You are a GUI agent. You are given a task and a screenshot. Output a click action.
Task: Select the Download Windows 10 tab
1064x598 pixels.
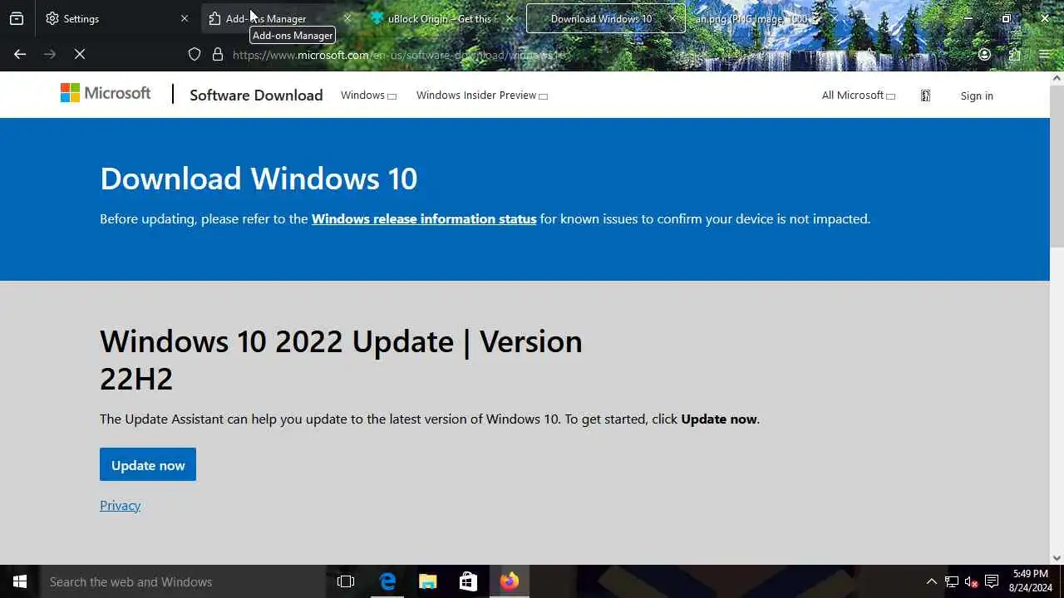[x=604, y=18]
